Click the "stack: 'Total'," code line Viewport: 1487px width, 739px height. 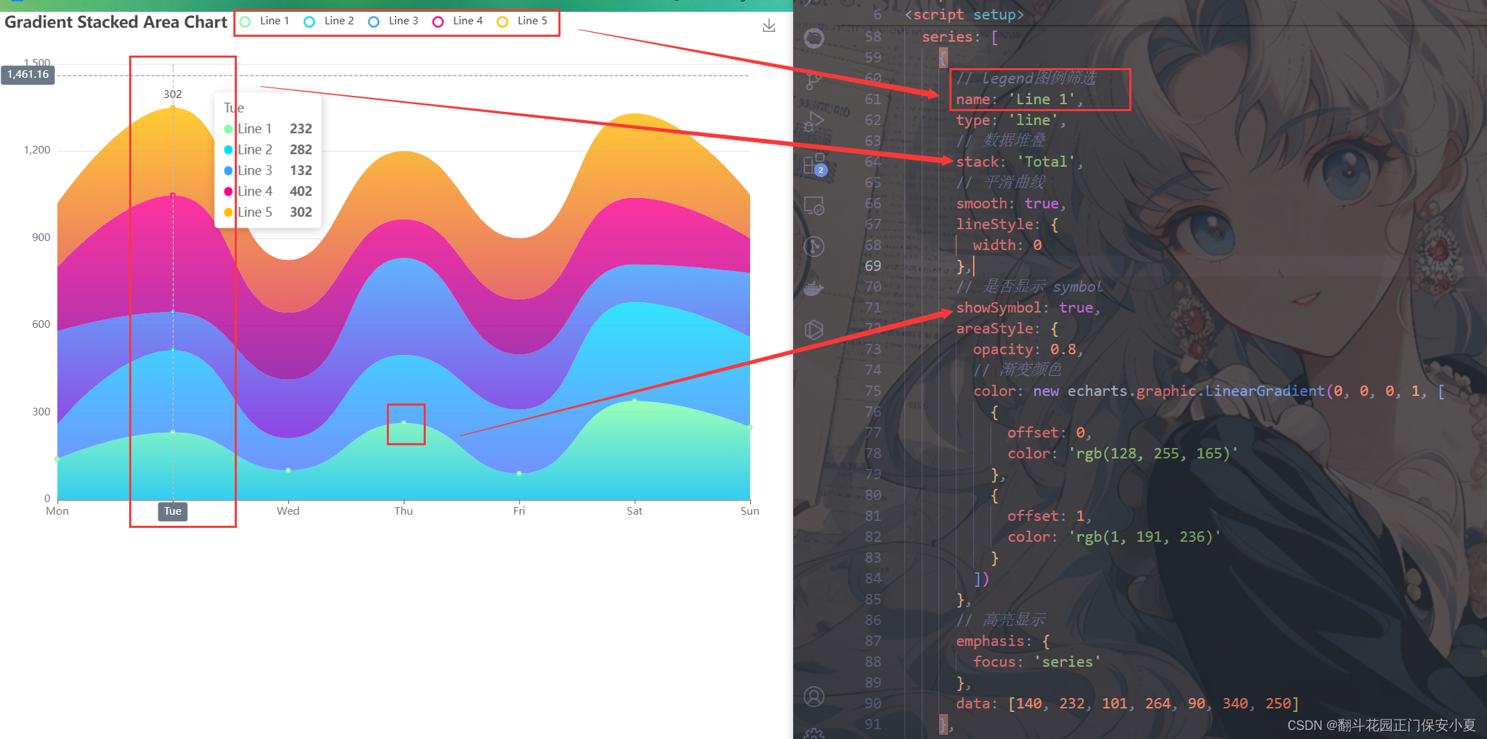pyautogui.click(x=1019, y=162)
